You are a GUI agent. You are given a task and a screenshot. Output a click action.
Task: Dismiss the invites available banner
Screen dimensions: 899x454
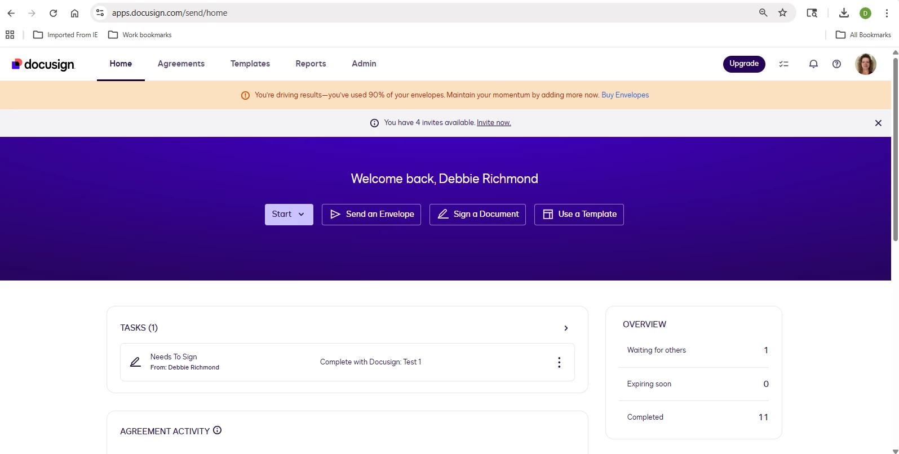(x=878, y=123)
